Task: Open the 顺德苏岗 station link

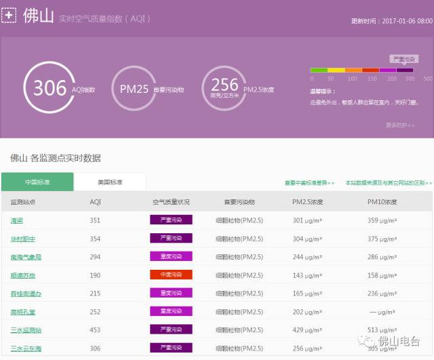Action: pos(23,275)
